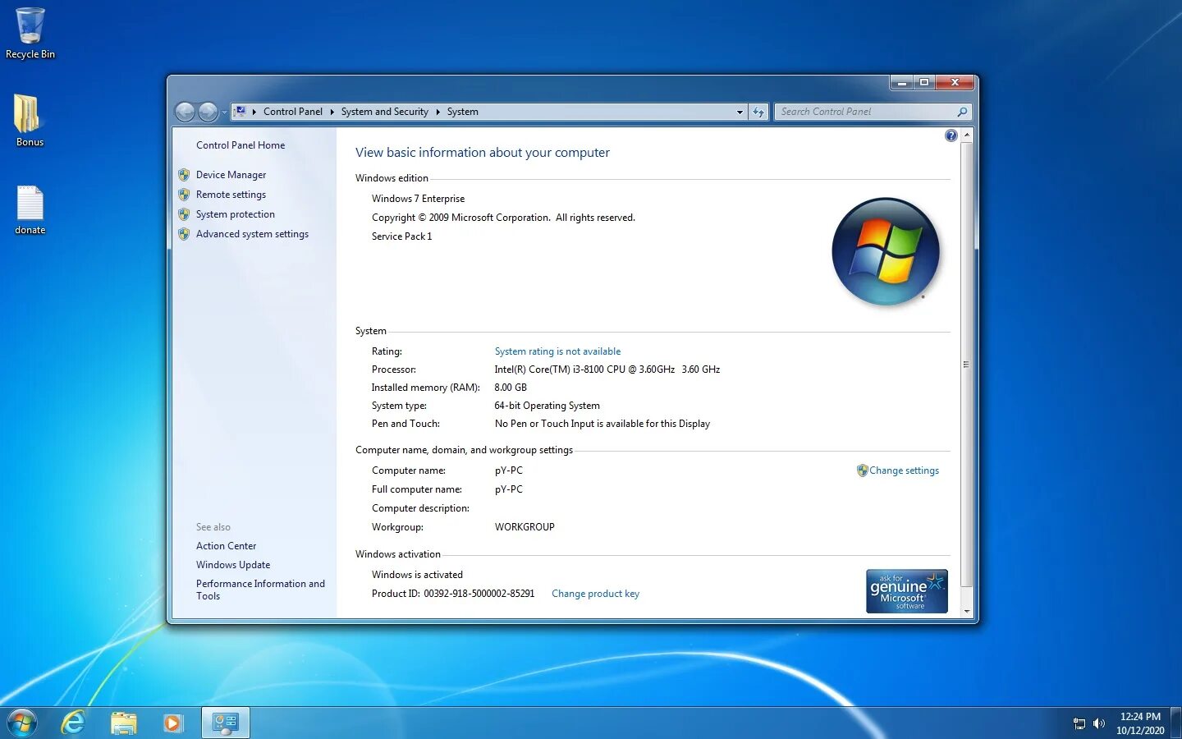Click the 64-bit Operating System text
Image resolution: width=1182 pixels, height=739 pixels.
547,406
